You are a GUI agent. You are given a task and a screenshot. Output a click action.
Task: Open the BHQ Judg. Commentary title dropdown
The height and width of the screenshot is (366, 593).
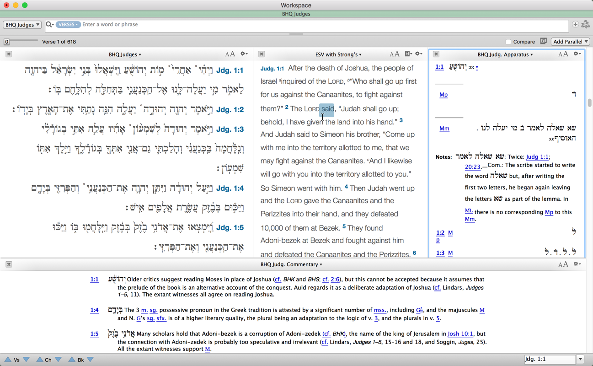[x=291, y=264]
